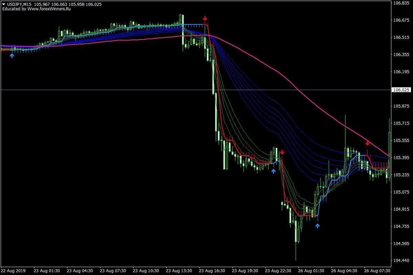Click the 106.355 price axis label

401,55
